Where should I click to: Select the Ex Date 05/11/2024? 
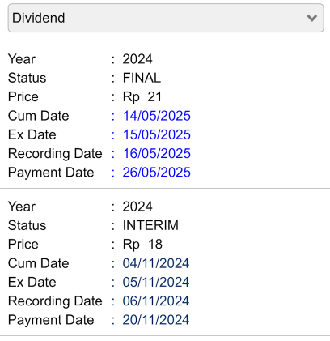(156, 283)
